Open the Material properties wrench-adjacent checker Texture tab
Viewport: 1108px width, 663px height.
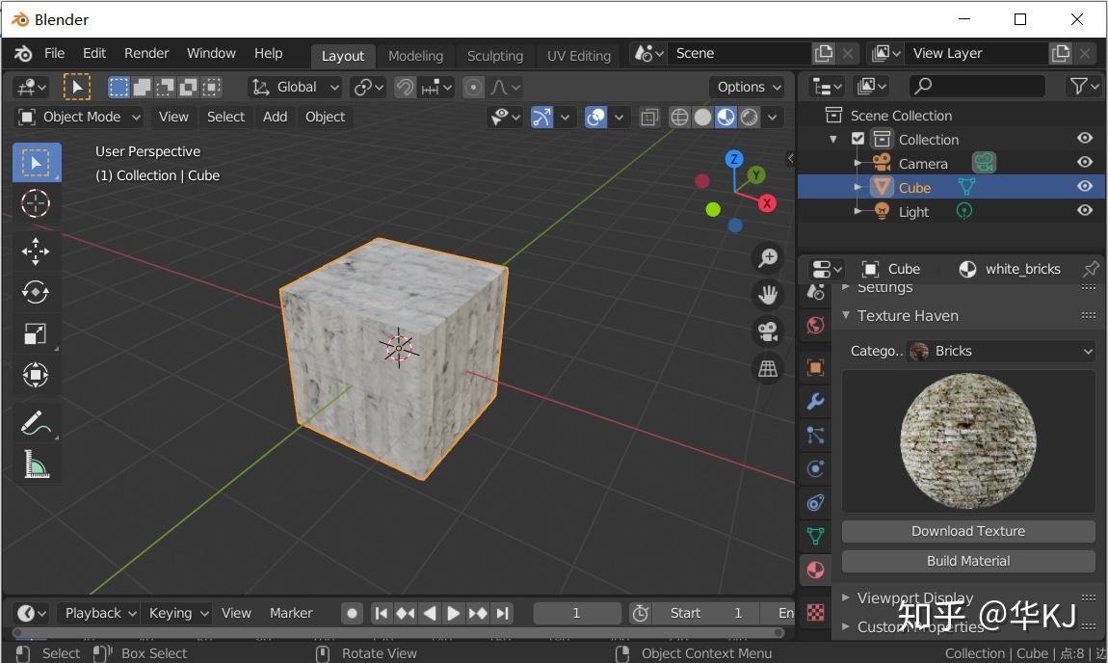(x=814, y=612)
